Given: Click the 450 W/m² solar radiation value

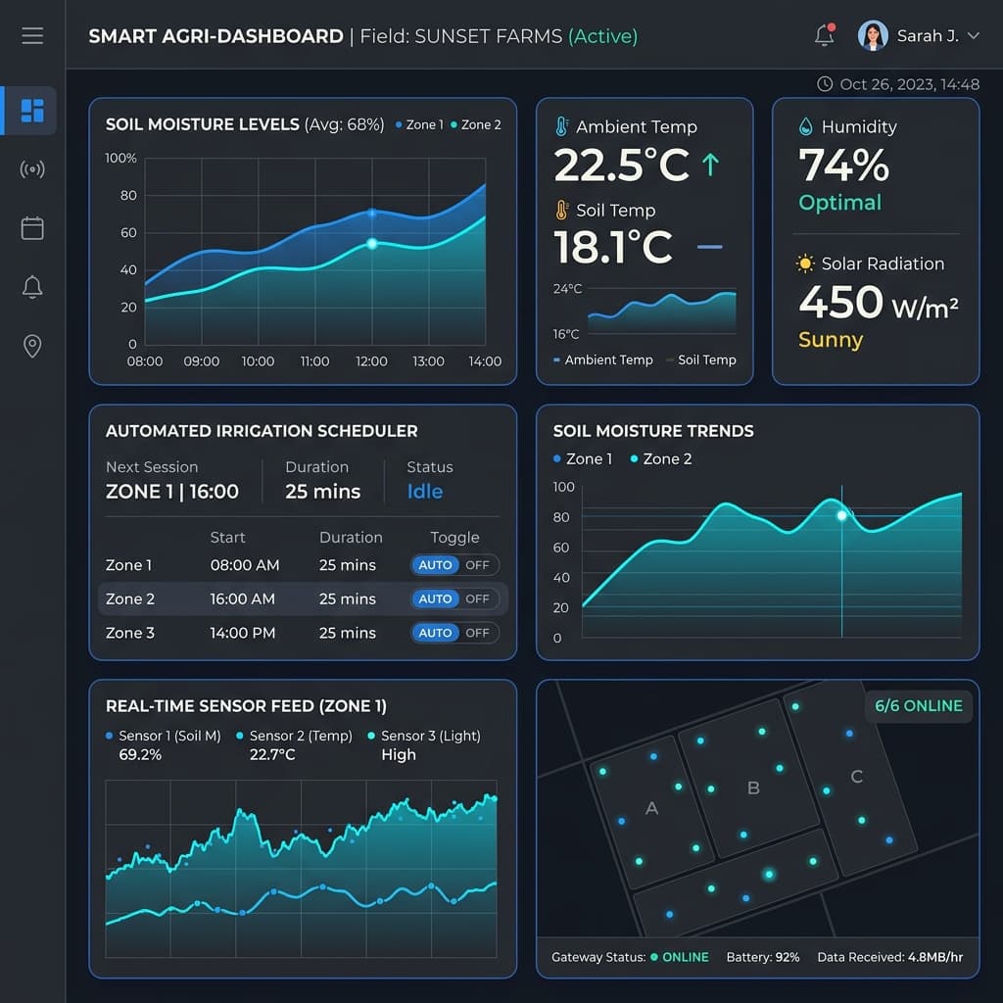Looking at the screenshot, I should coord(879,303).
